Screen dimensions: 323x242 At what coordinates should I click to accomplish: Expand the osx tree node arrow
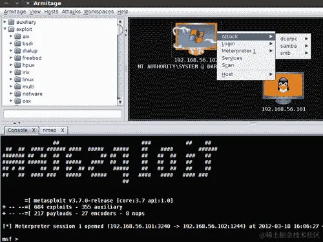pyautogui.click(x=11, y=101)
